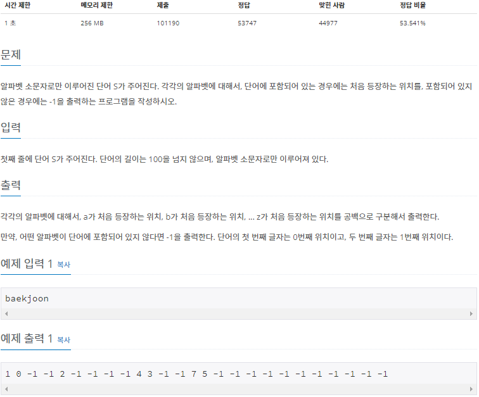
Task: Click the 44977 solvers value
Action: (x=328, y=23)
